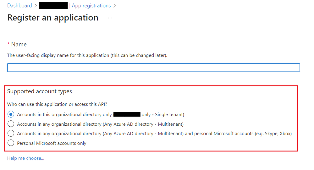Click the Name field label
The height and width of the screenshot is (170, 314).
coord(19,44)
